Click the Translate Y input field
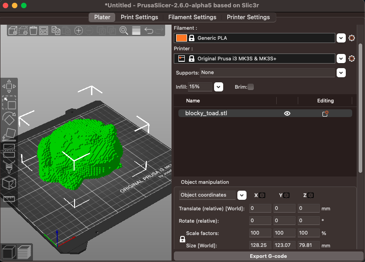 284,208
